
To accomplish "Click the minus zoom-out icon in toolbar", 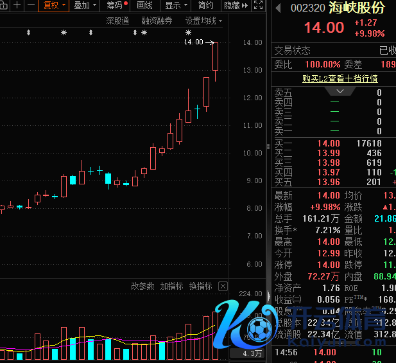I will pyautogui.click(x=31, y=5).
